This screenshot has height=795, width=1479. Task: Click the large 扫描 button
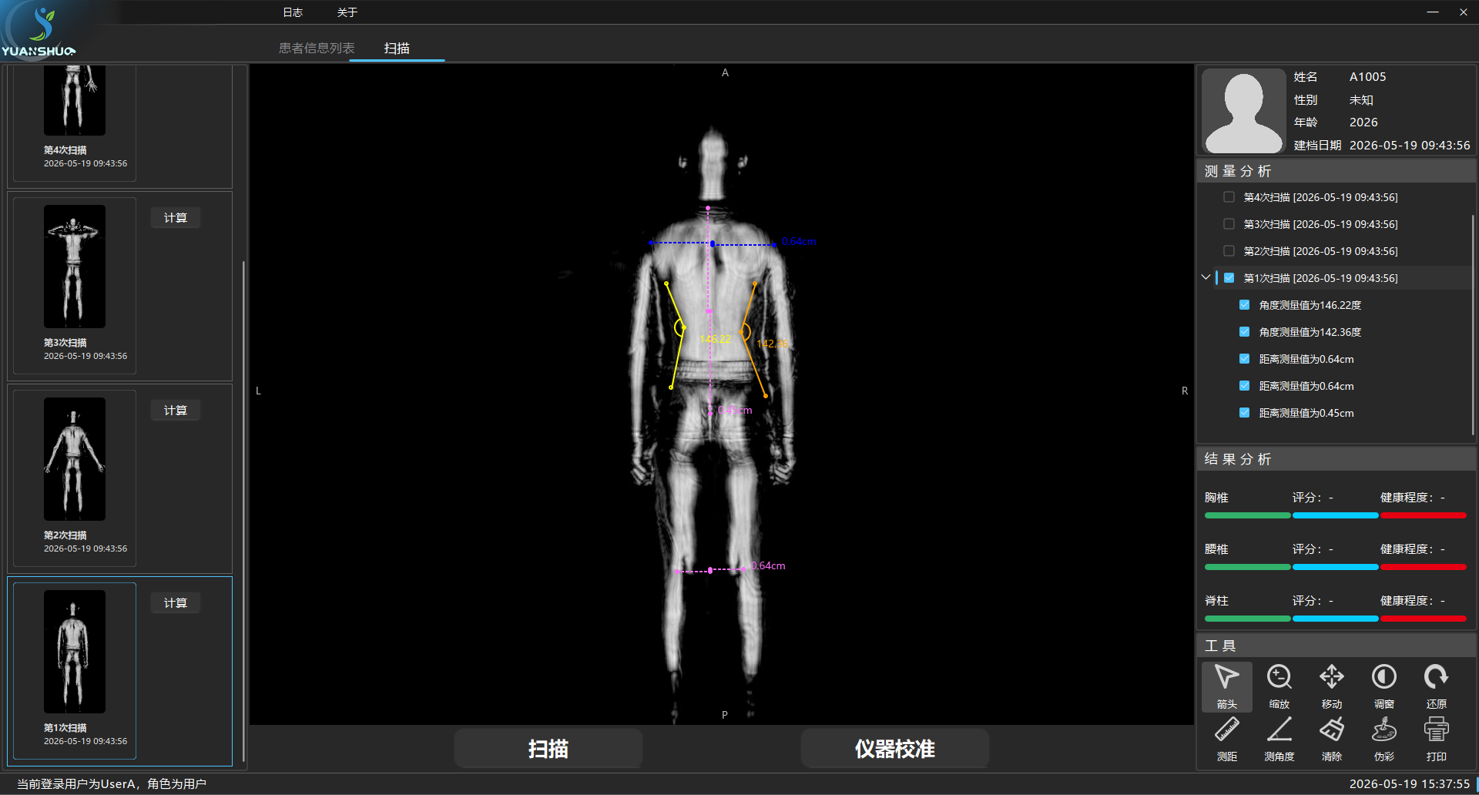[x=548, y=749]
